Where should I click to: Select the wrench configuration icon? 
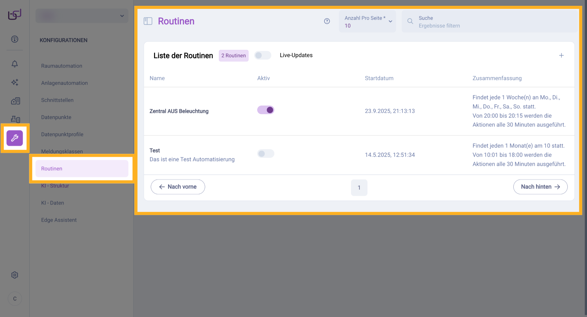pyautogui.click(x=15, y=138)
